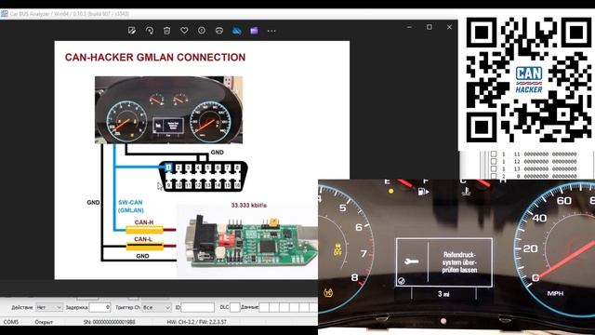Click the 33.333 kbit/s label in diagram

click(x=249, y=205)
